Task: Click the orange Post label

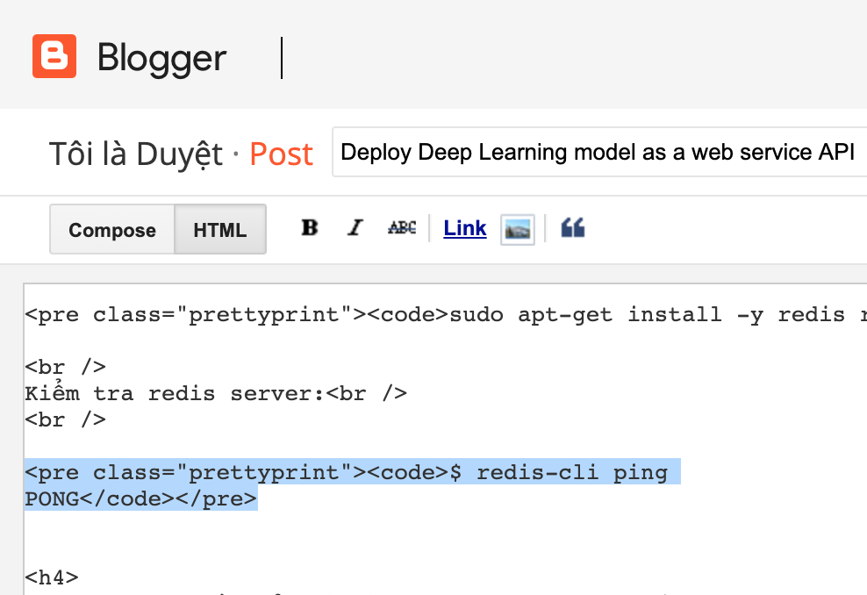Action: (x=281, y=154)
